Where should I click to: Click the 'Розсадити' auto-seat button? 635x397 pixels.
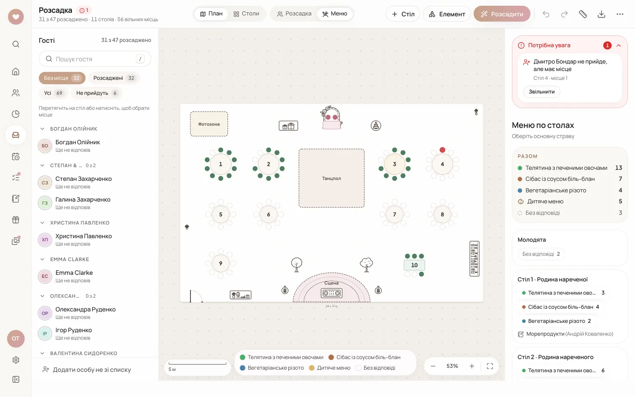tap(502, 14)
